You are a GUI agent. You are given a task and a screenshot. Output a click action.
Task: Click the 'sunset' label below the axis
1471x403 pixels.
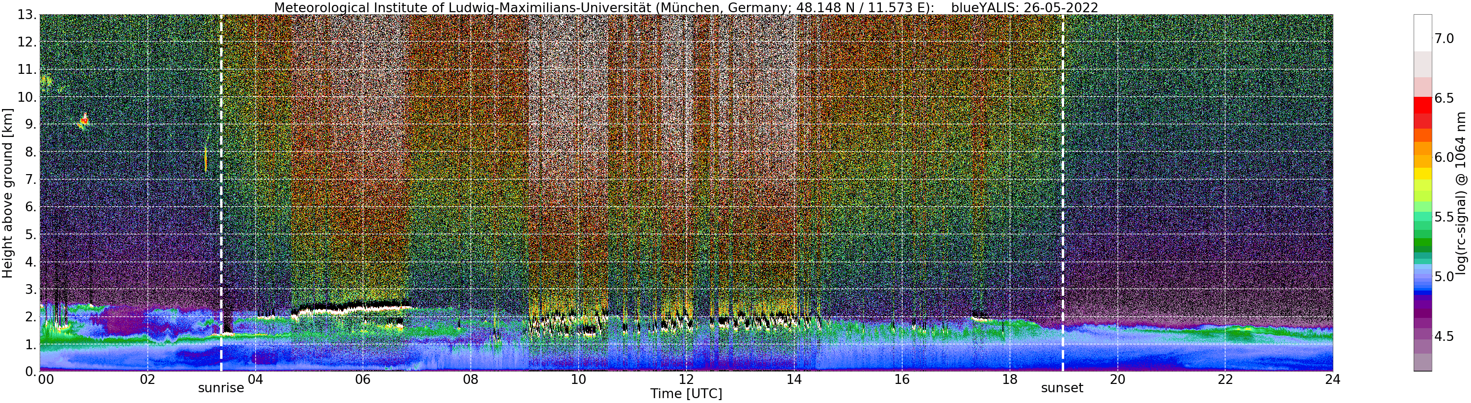[x=1062, y=388]
